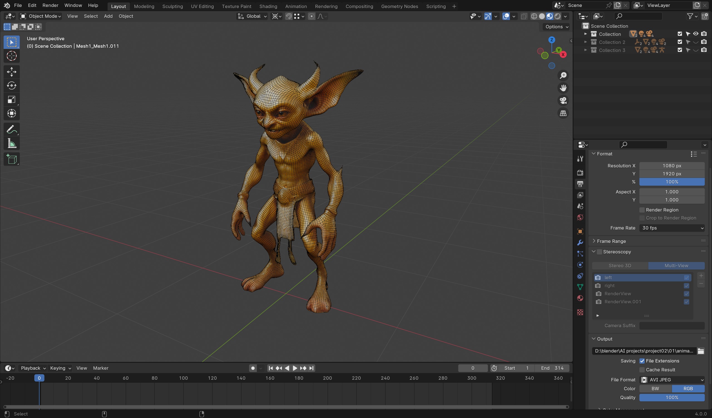Toggle the left view checkbox
This screenshot has width=712, height=418.
686,278
